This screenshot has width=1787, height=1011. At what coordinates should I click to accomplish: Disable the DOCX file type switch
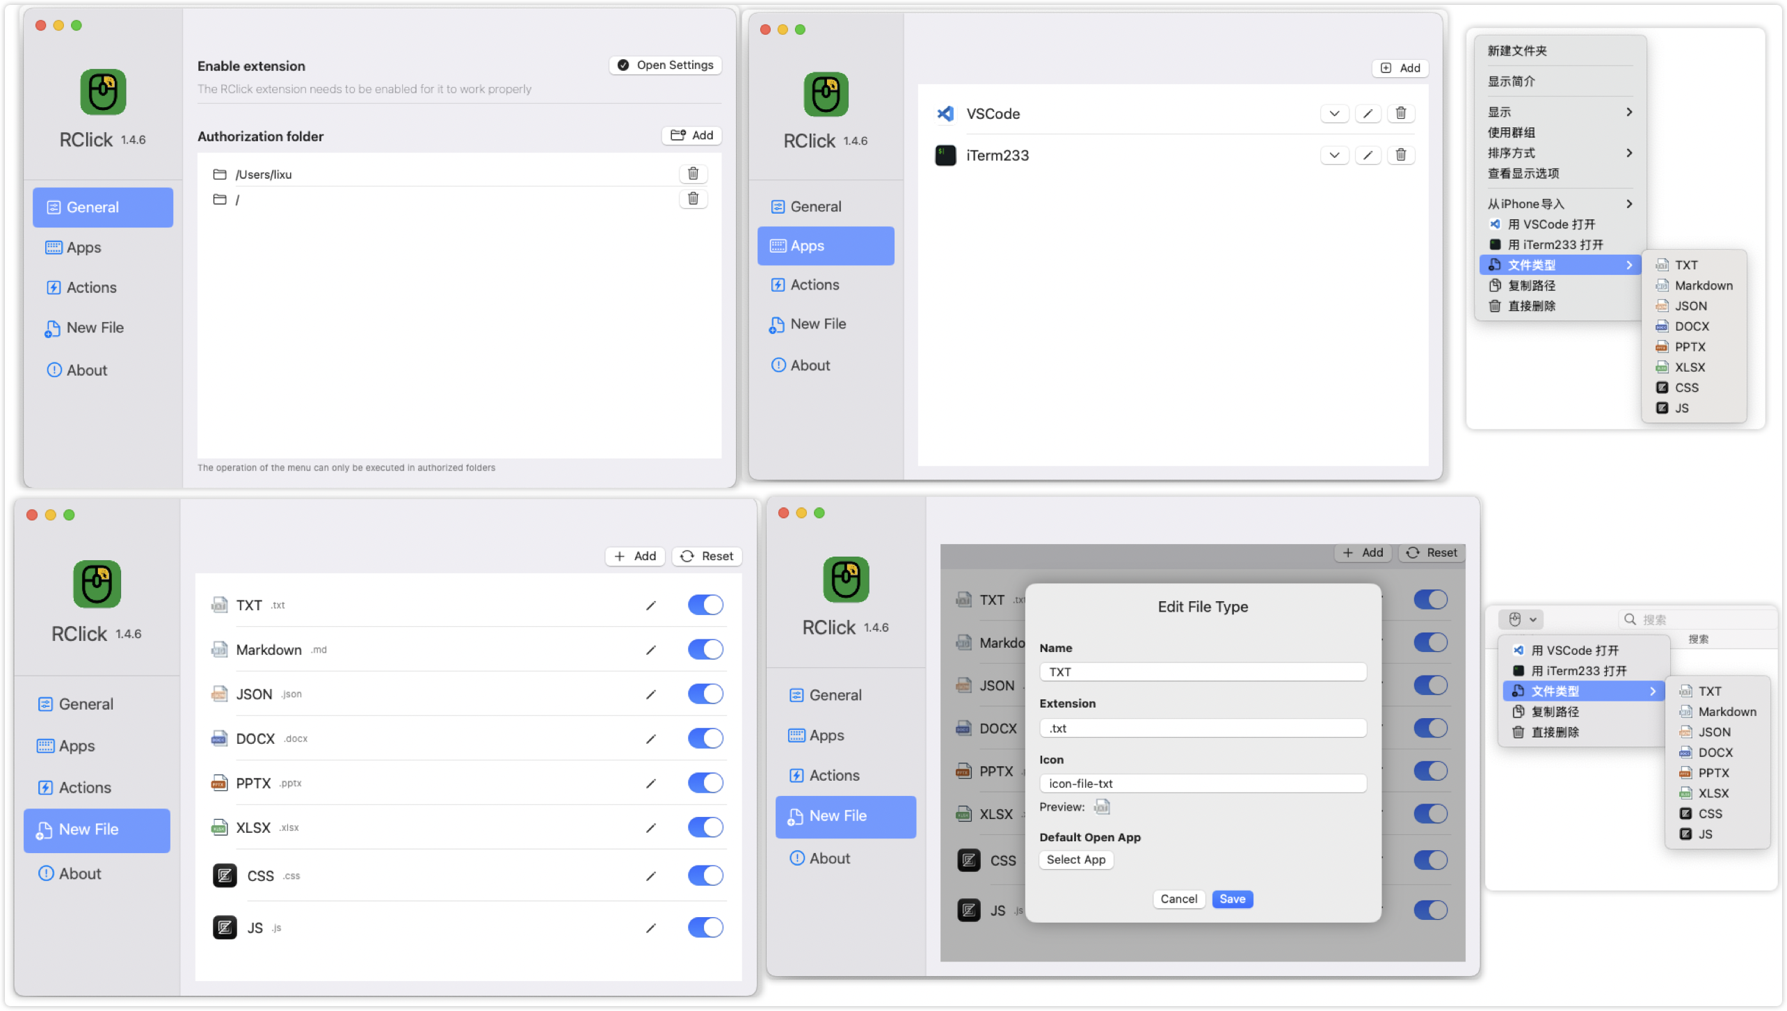coord(705,739)
